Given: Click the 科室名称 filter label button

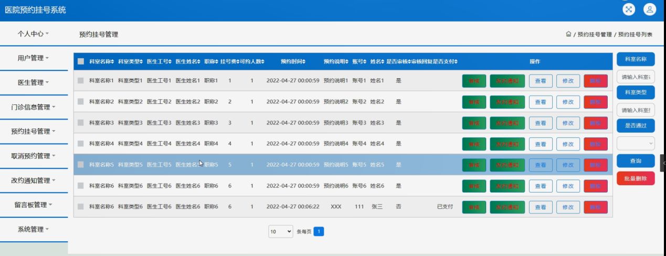Looking at the screenshot, I should point(636,59).
